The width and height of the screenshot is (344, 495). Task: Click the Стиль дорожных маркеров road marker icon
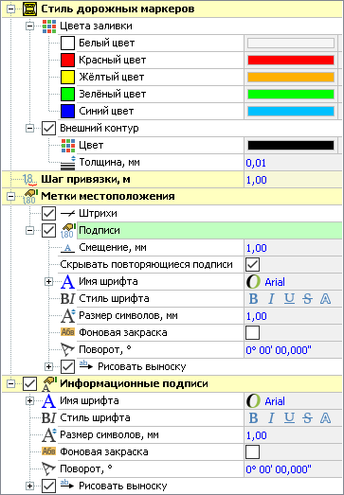(30, 9)
